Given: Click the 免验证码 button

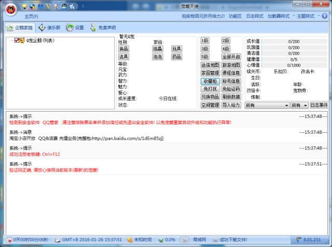Looking at the screenshot, I should pos(231,89).
